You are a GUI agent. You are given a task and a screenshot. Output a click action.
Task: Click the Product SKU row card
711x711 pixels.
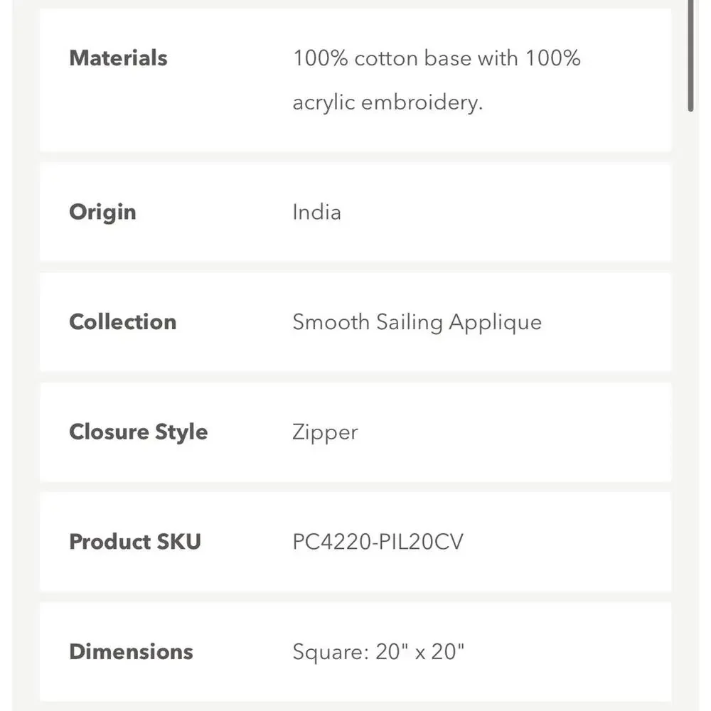coord(355,542)
